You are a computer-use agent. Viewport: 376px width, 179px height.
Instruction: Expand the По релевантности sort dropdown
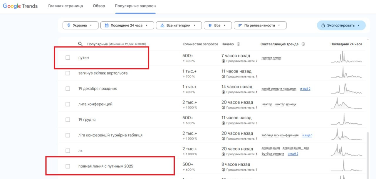(x=260, y=25)
